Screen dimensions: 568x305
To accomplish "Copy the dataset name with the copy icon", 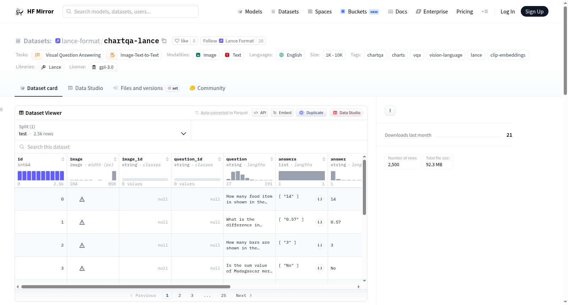I will point(164,41).
